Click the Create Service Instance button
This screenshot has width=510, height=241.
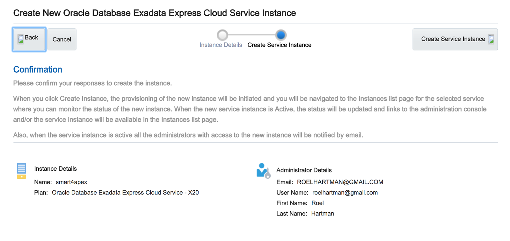455,39
